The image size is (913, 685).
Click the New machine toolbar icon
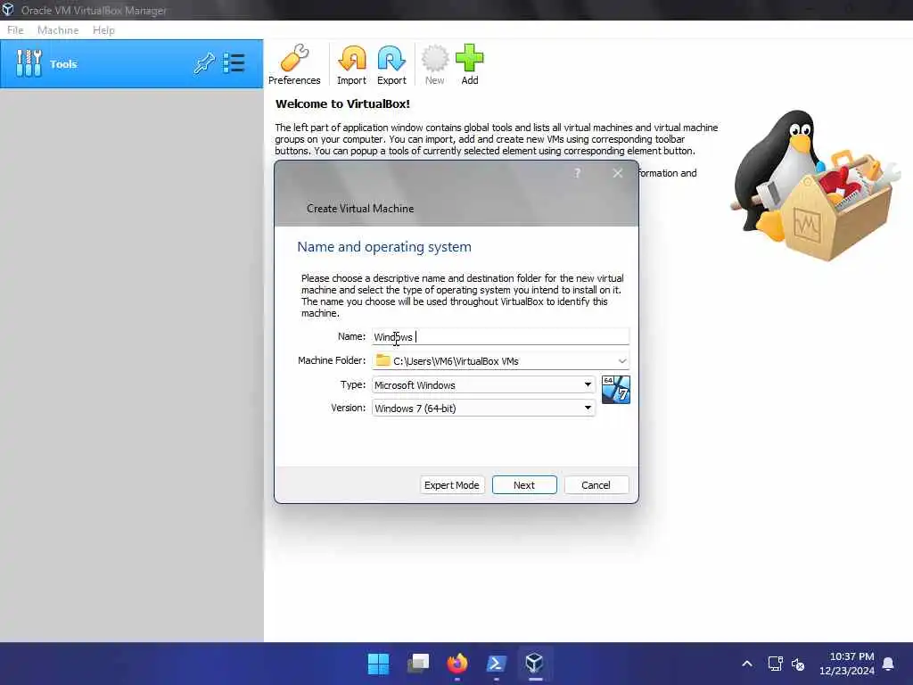(x=434, y=64)
